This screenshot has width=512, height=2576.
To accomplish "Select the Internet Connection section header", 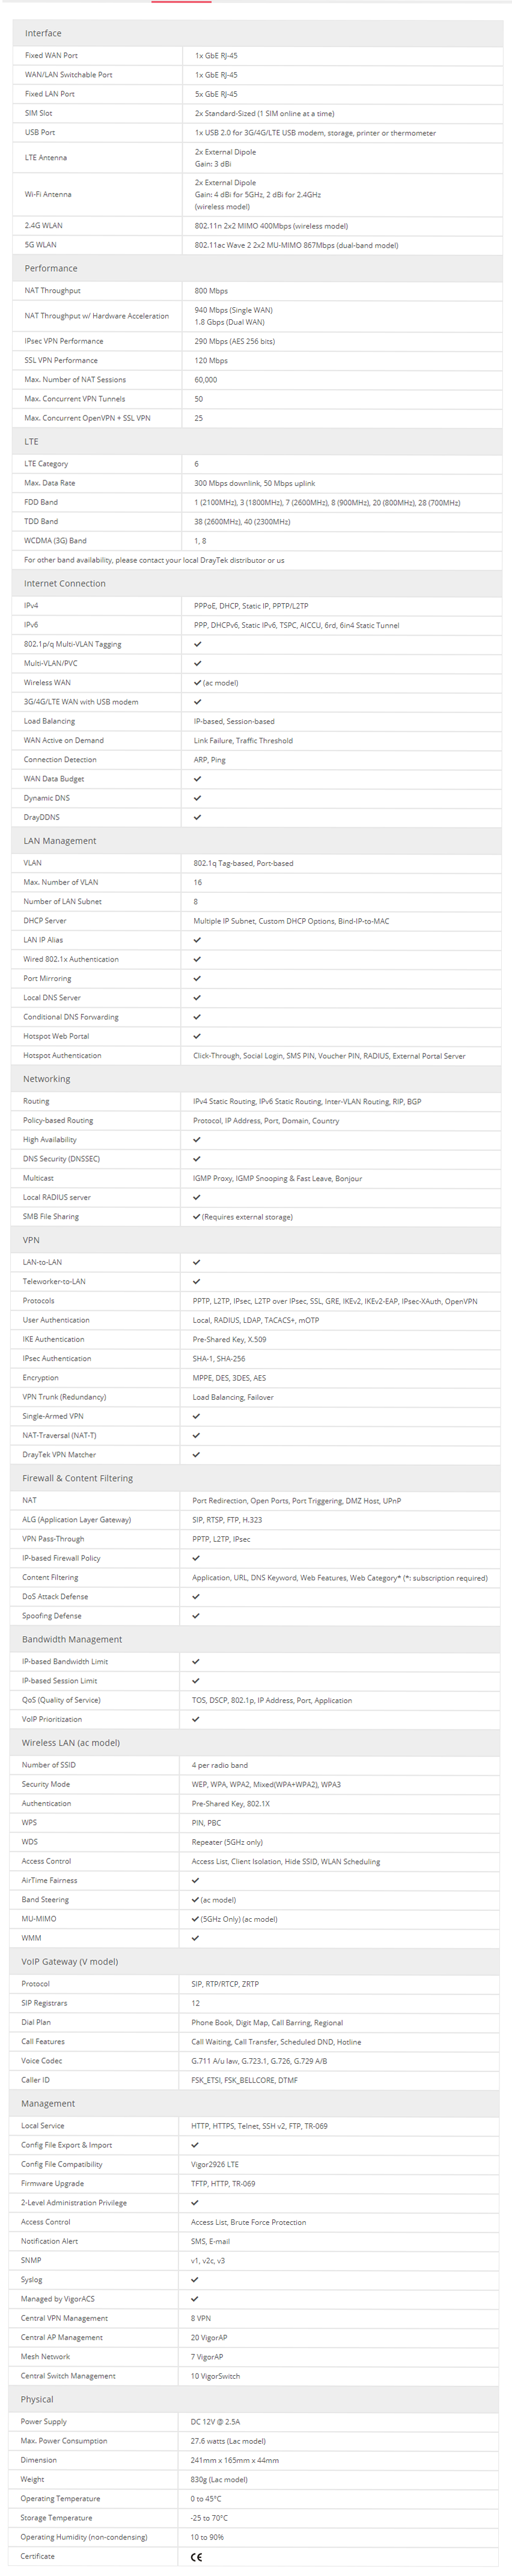I will pos(65,583).
